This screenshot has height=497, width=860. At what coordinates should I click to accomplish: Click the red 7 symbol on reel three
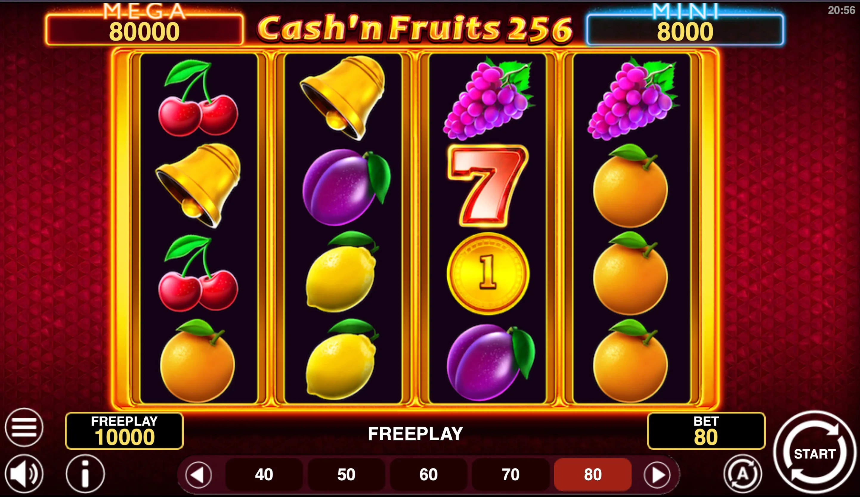488,186
